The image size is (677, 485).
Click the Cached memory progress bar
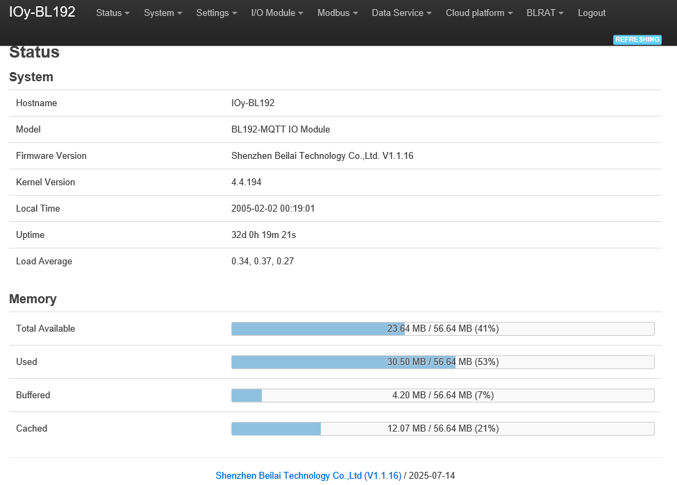click(442, 429)
